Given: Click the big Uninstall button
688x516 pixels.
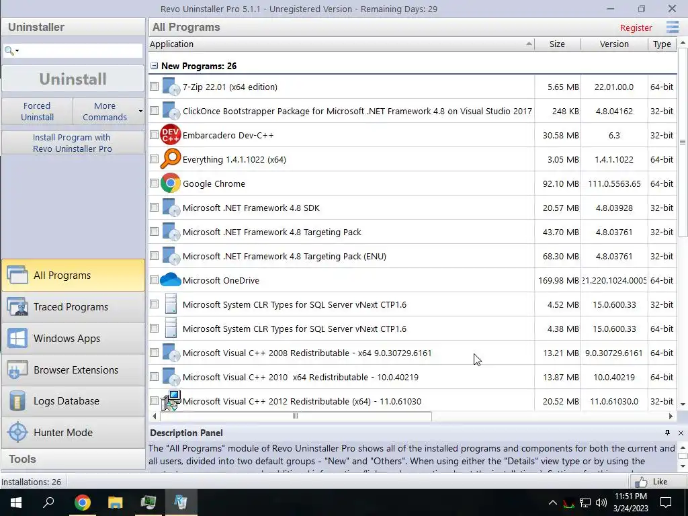Looking at the screenshot, I should (73, 79).
